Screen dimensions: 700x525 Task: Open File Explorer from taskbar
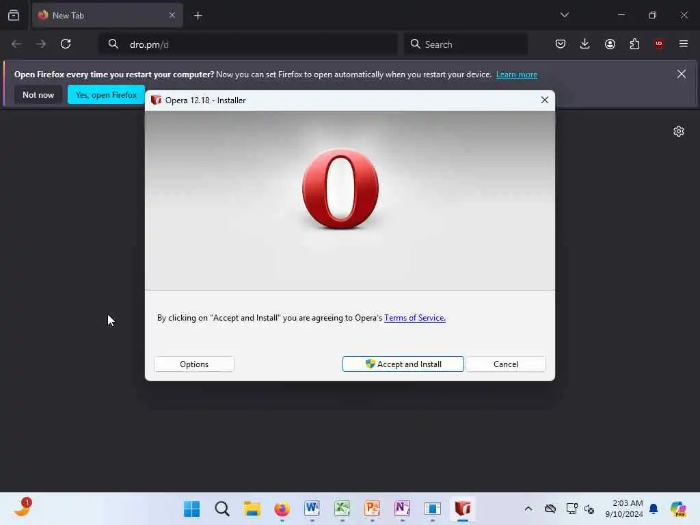pyautogui.click(x=252, y=509)
